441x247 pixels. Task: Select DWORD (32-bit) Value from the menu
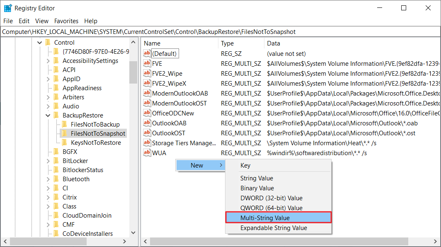point(272,198)
